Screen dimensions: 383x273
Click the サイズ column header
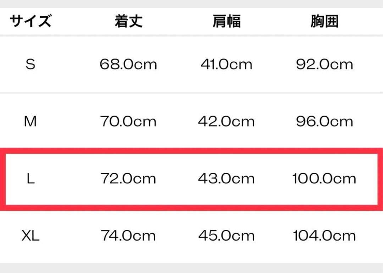click(x=30, y=21)
